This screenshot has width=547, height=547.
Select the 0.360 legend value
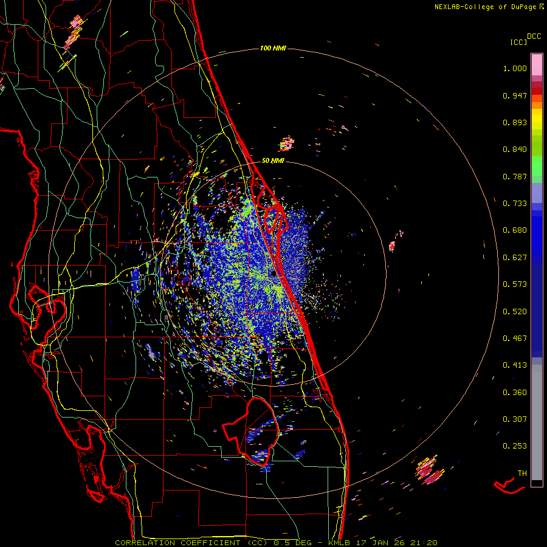tap(515, 393)
